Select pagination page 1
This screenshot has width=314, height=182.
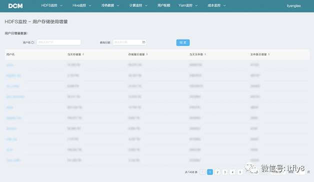click(x=210, y=172)
